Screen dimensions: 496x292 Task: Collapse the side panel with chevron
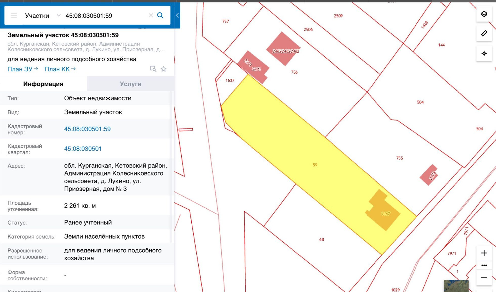coord(177,15)
